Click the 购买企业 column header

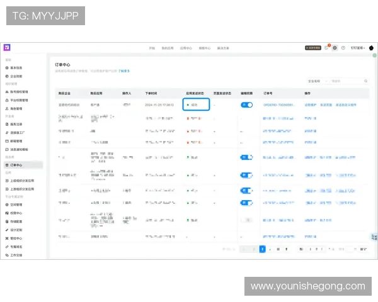64,93
